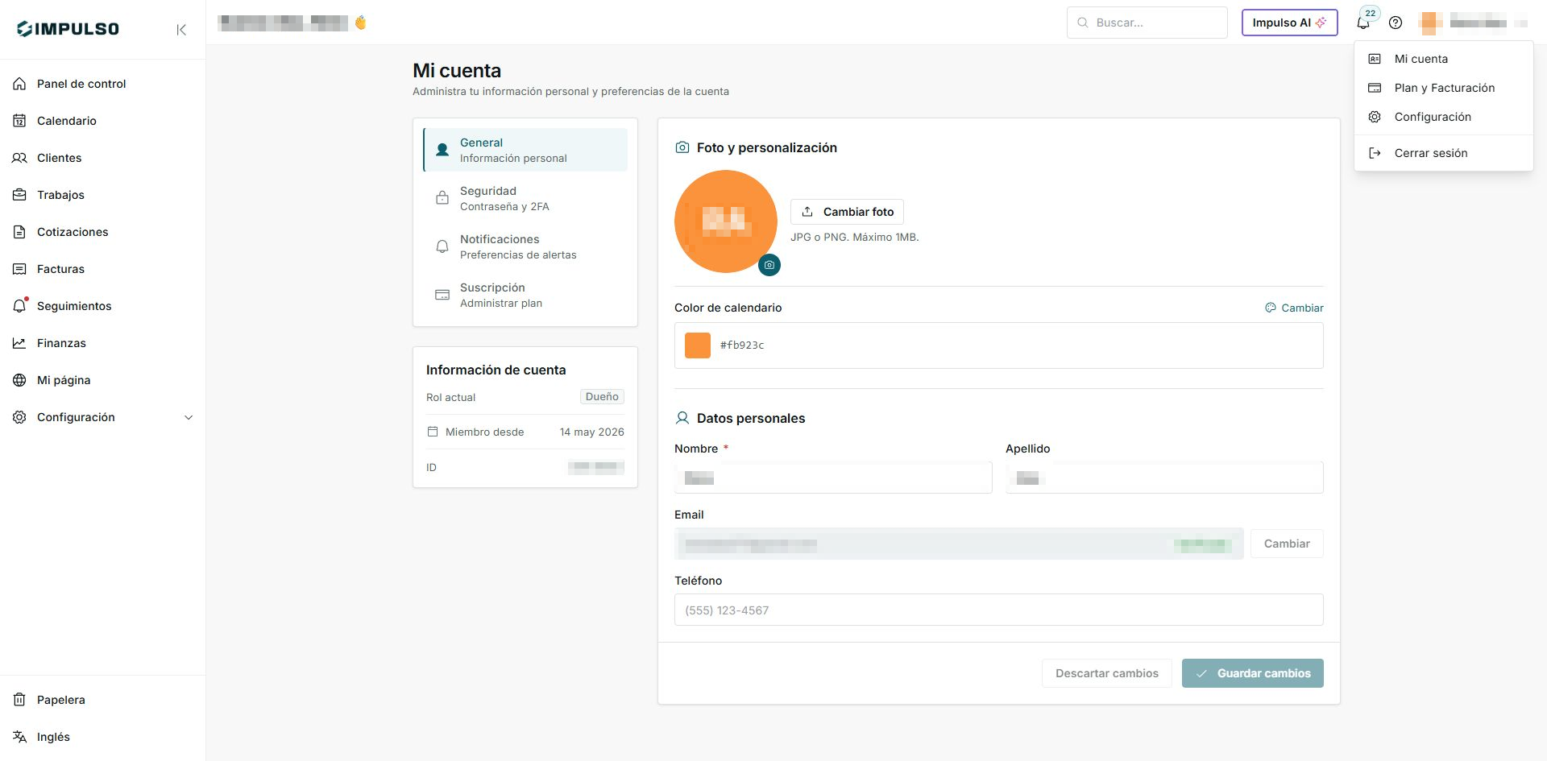The width and height of the screenshot is (1547, 761).
Task: Focus the Nombre input field
Action: pyautogui.click(x=833, y=478)
